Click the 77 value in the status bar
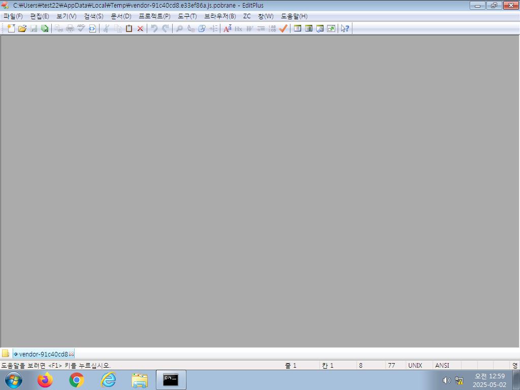Viewport: 520px width, 390px height. tap(392, 366)
